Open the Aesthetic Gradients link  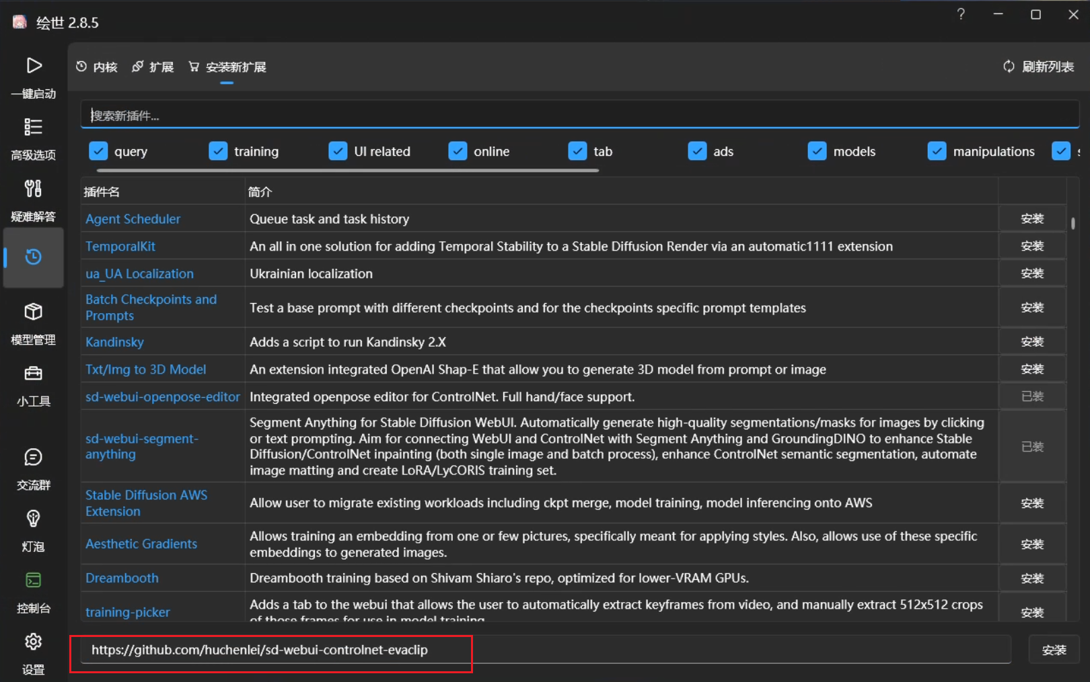141,544
